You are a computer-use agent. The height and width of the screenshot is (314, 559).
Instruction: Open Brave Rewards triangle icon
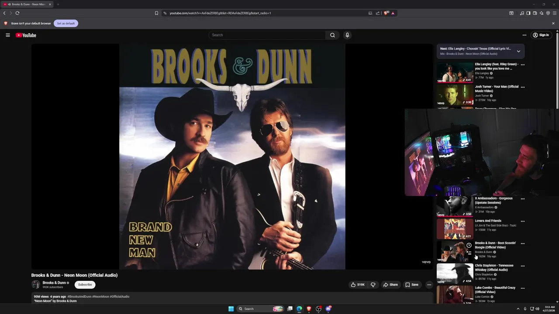pyautogui.click(x=393, y=13)
